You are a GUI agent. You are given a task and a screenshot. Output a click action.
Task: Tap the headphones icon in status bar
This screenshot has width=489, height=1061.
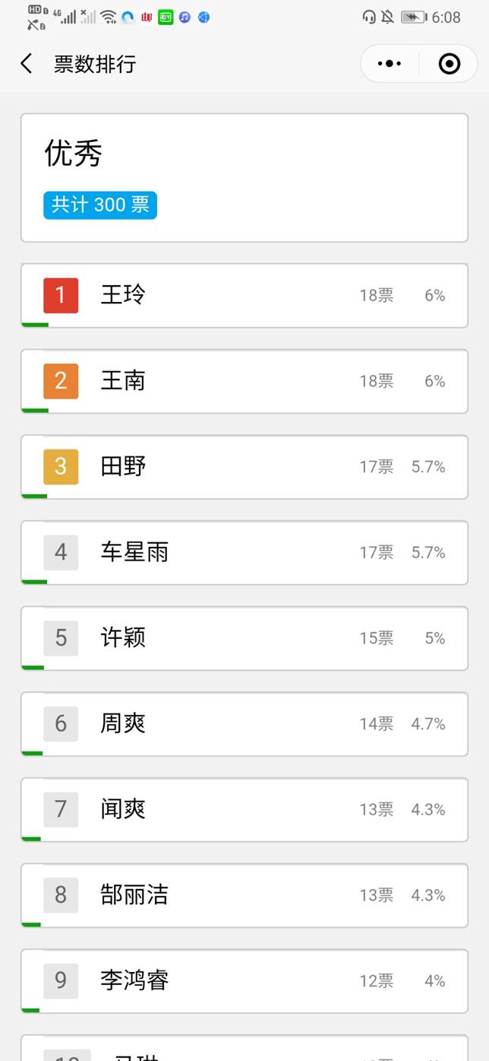coord(370,17)
